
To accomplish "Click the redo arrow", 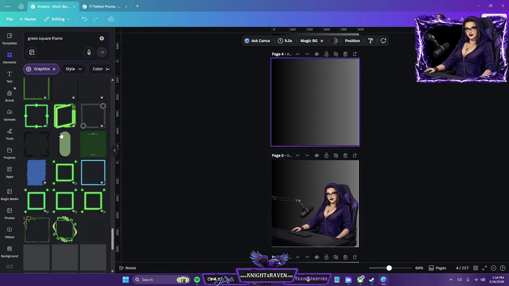I will (95, 19).
